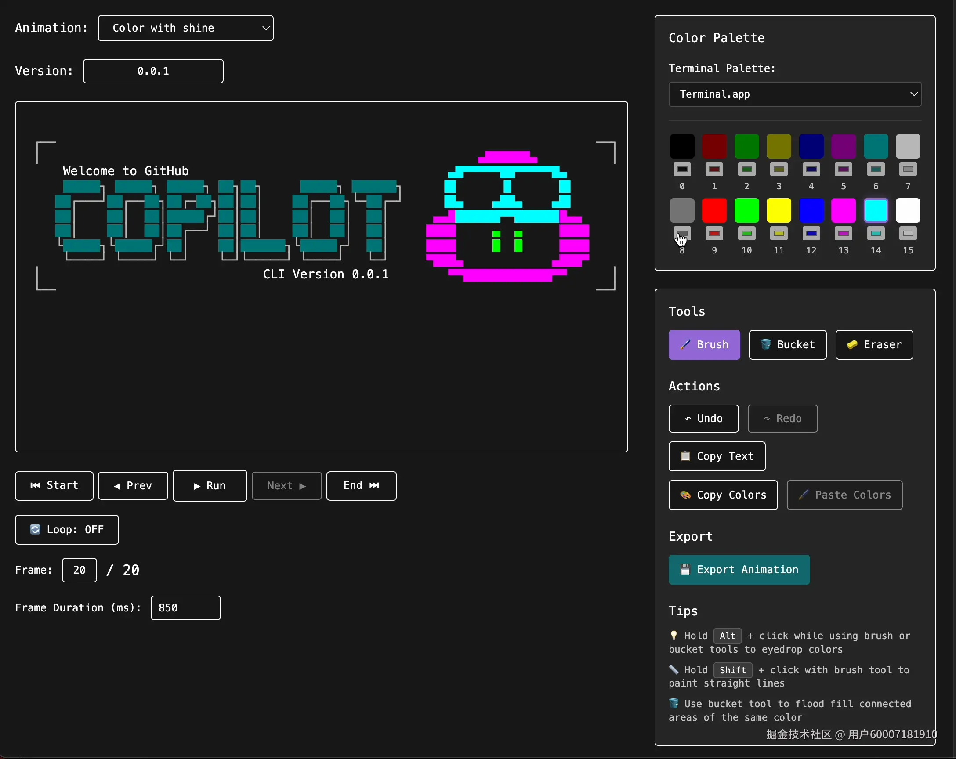956x759 pixels.
Task: Pick the large bright blue swatch, color 12
Action: 811,210
